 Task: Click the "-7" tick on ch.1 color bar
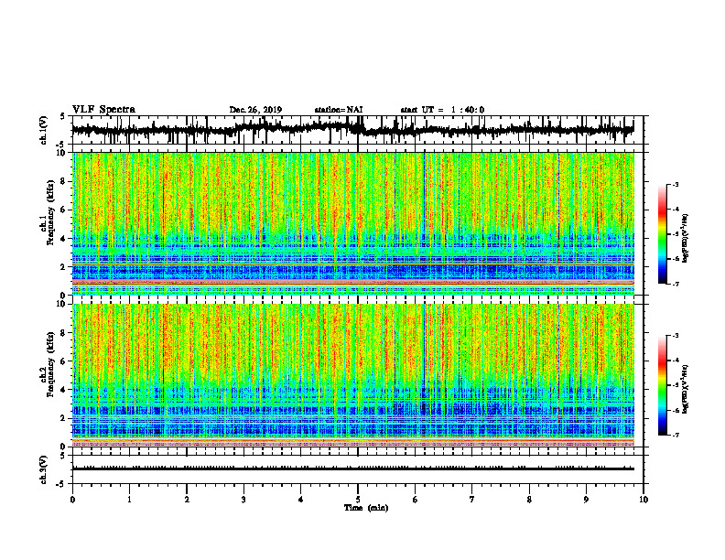tap(676, 284)
